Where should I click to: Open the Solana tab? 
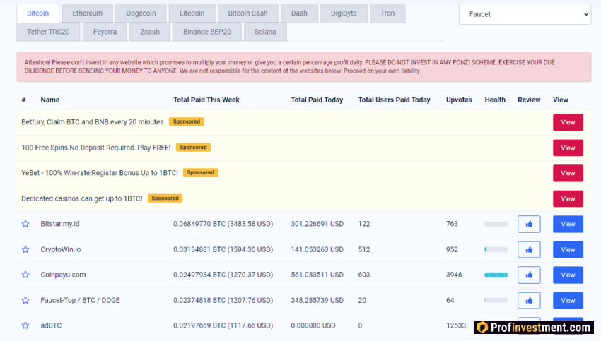(265, 32)
